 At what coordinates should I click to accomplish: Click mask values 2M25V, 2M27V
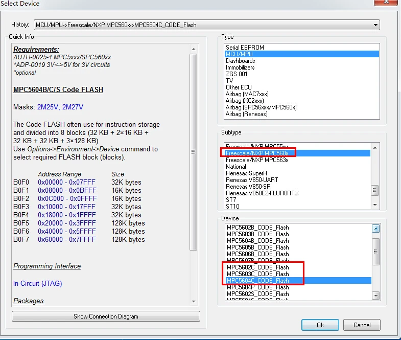tap(60, 107)
